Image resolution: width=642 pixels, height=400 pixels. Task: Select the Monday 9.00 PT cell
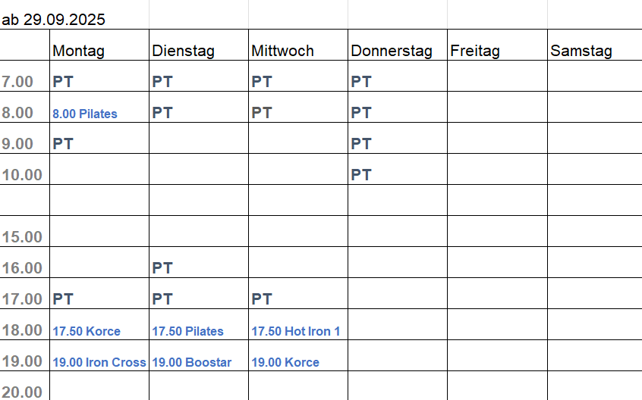(x=63, y=143)
